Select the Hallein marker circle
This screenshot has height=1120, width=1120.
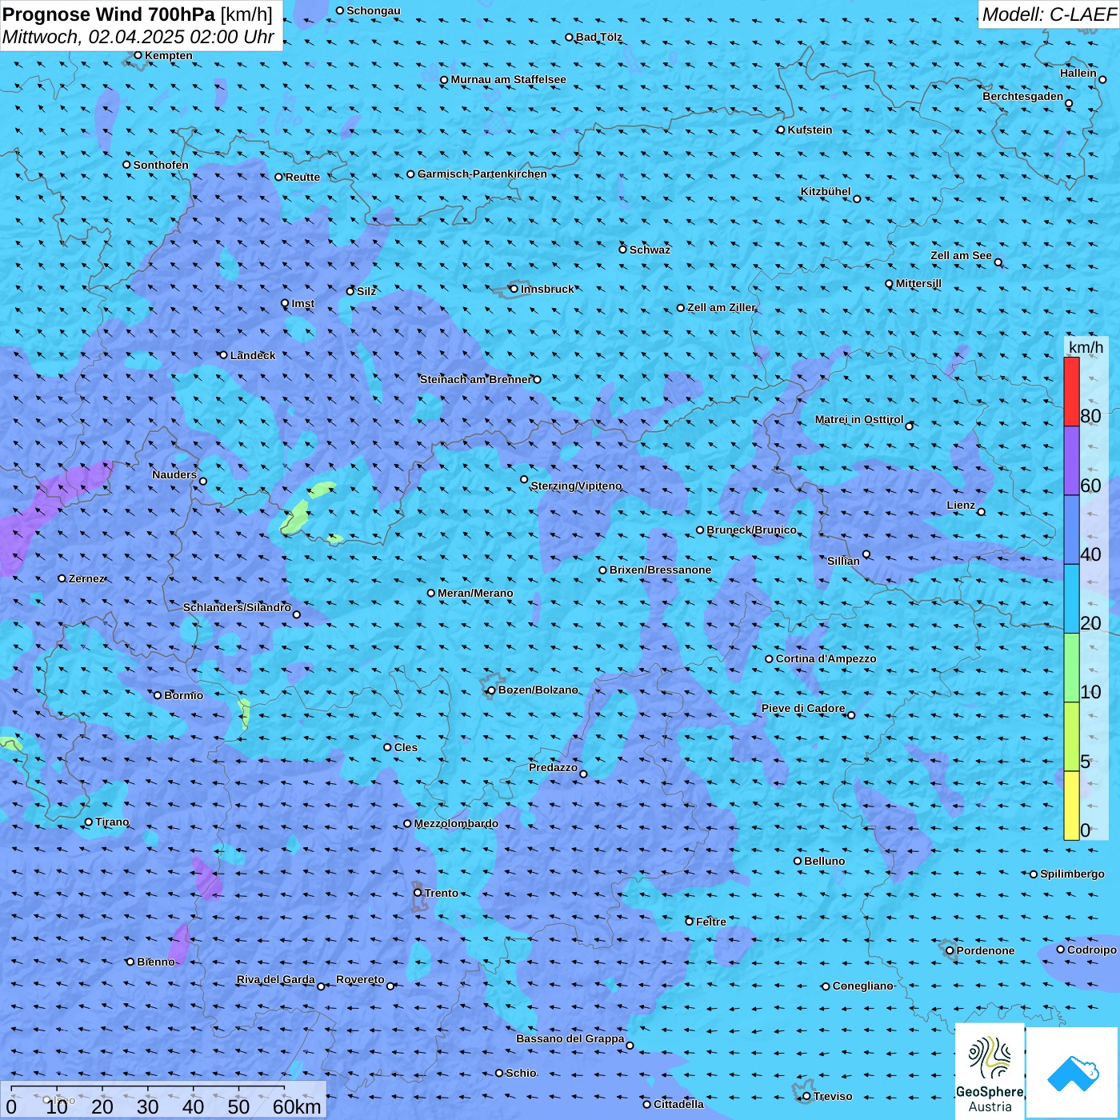1102,79
